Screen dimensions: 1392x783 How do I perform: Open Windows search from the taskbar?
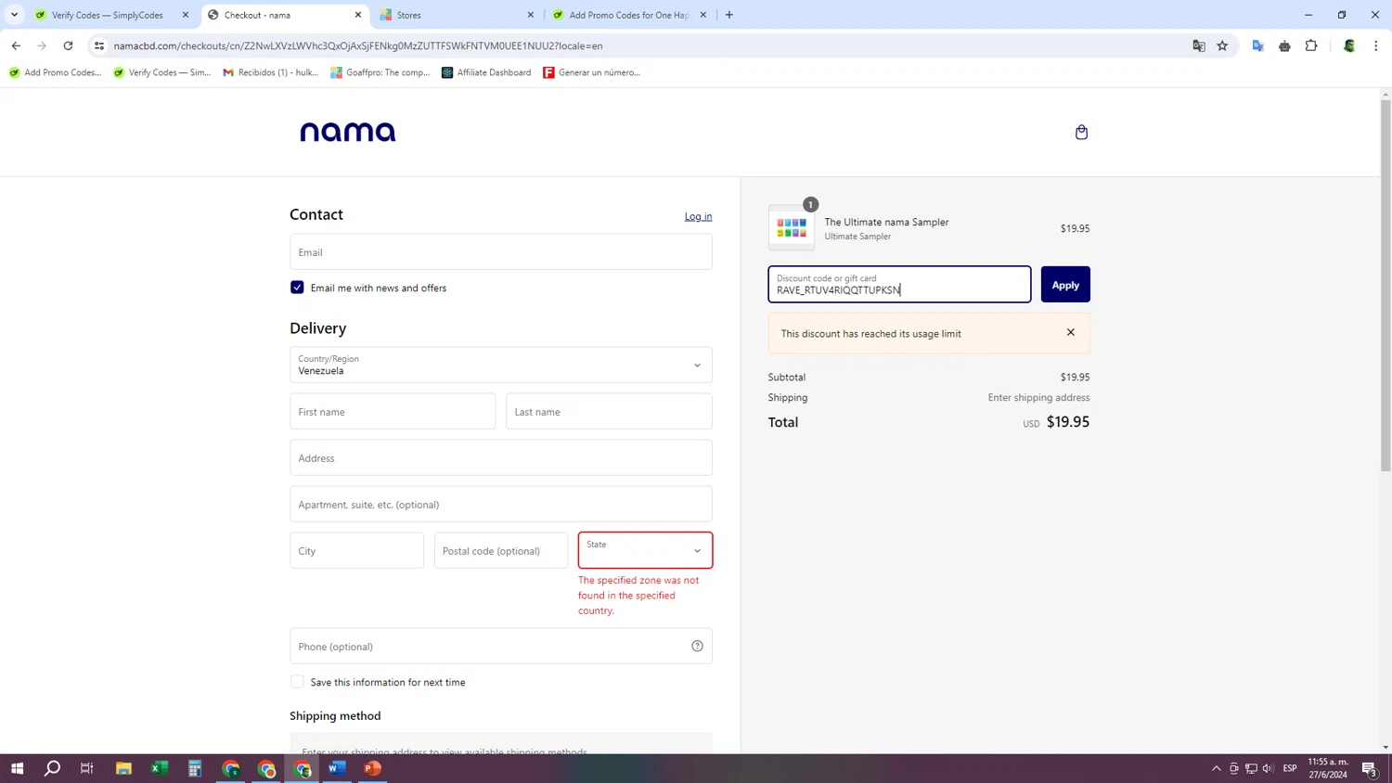52,768
